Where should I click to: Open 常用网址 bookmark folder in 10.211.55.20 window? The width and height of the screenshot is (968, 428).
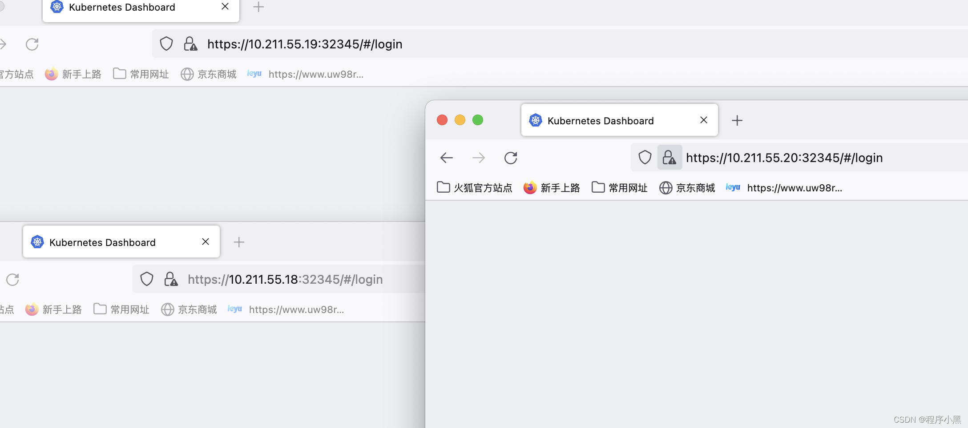click(620, 188)
